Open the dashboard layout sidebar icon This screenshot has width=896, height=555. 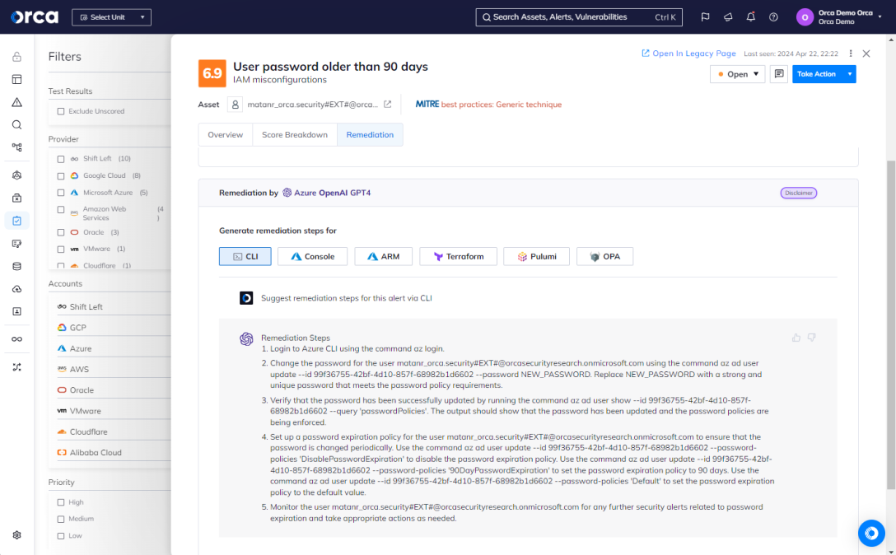[x=16, y=79]
